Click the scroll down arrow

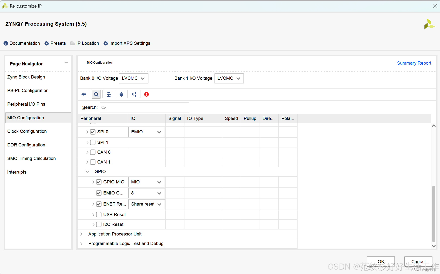pos(433,246)
